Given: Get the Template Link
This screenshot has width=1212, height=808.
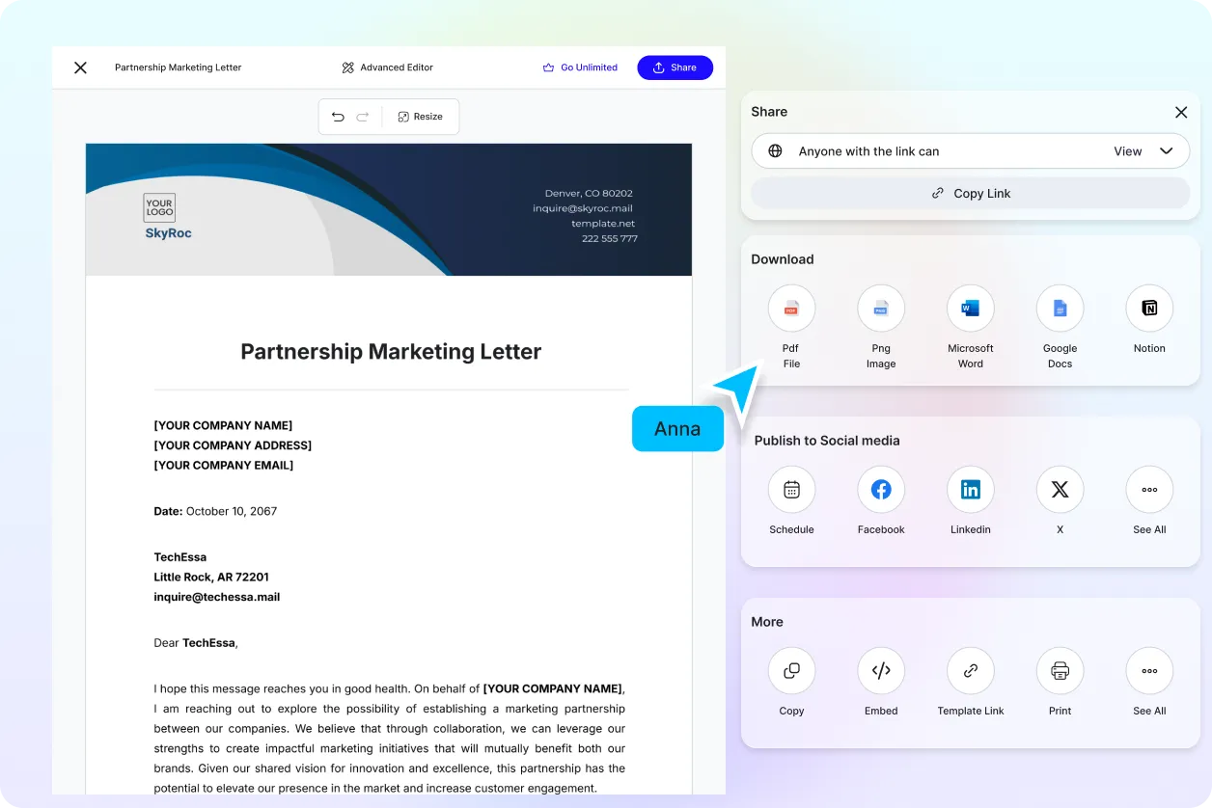Looking at the screenshot, I should click(970, 671).
